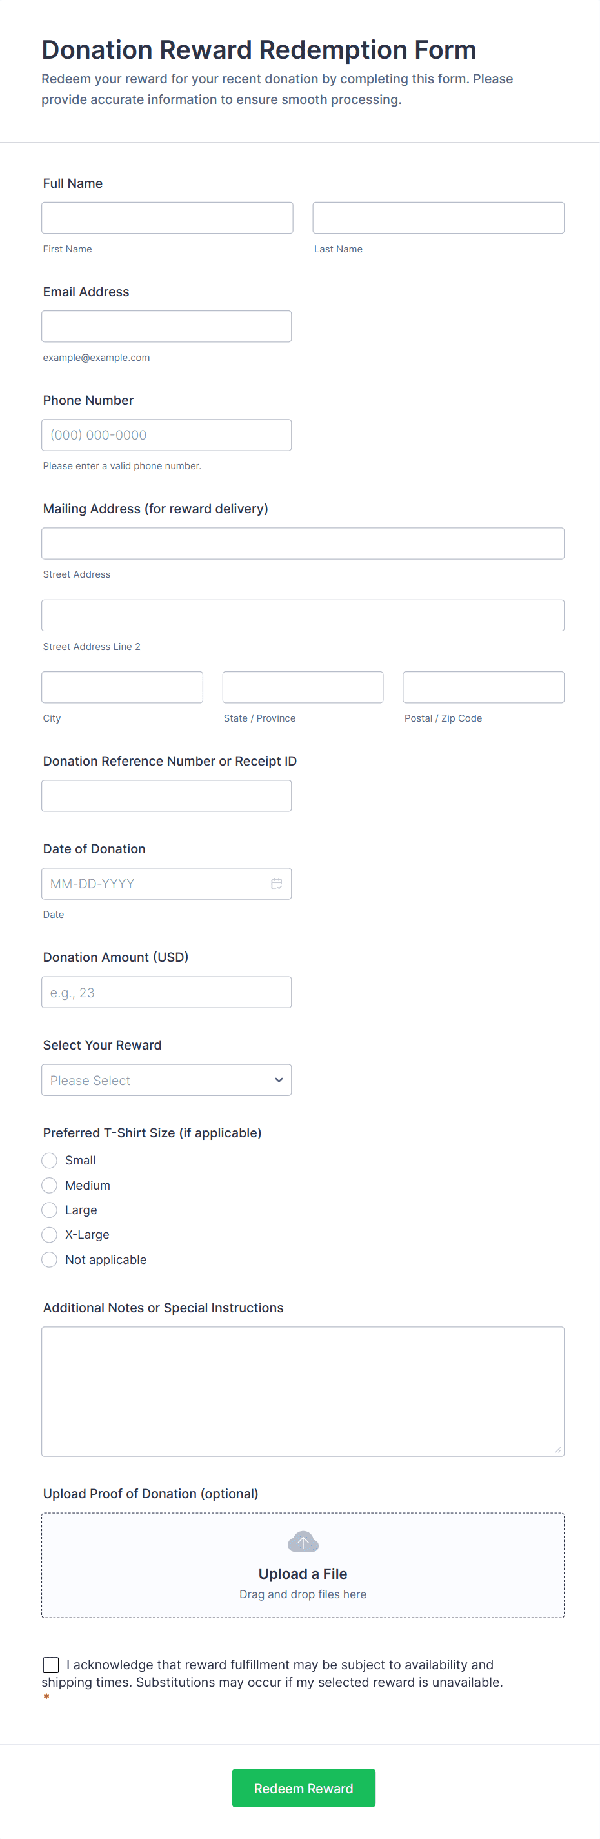Choose the Medium T-shirt size option
This screenshot has width=600, height=1839.
[x=49, y=1185]
